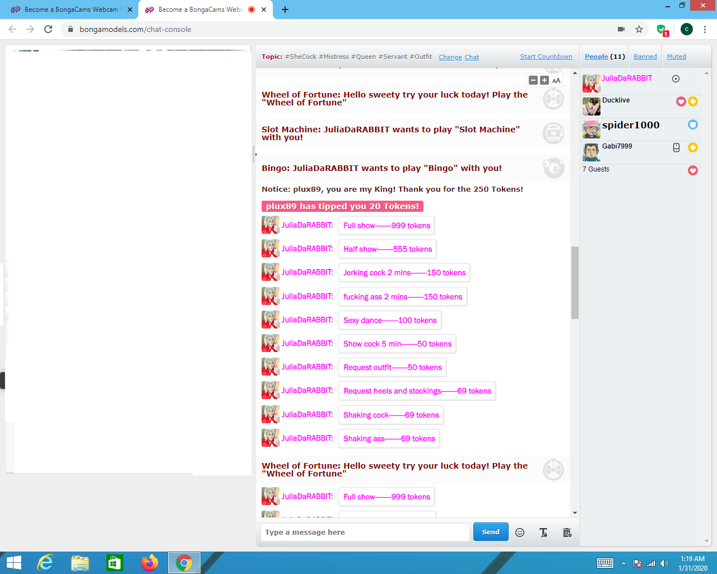Switch to the Banned tab
The width and height of the screenshot is (717, 574).
[x=645, y=57]
